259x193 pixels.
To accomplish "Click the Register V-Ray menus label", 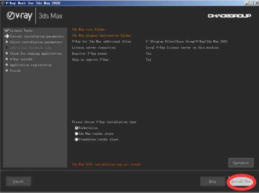I will coord(90,54).
